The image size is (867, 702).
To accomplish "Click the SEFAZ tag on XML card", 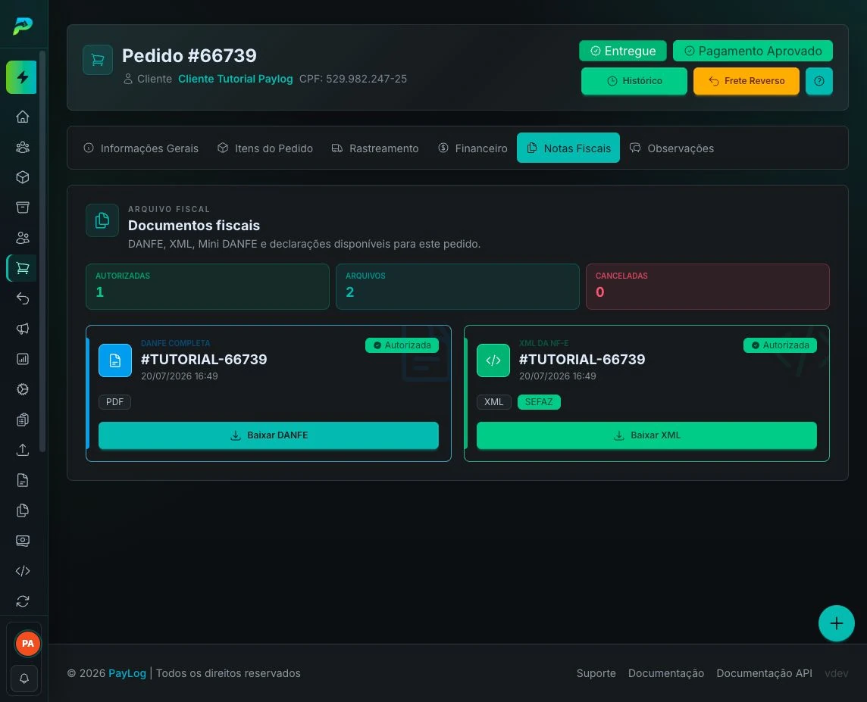I will (539, 402).
